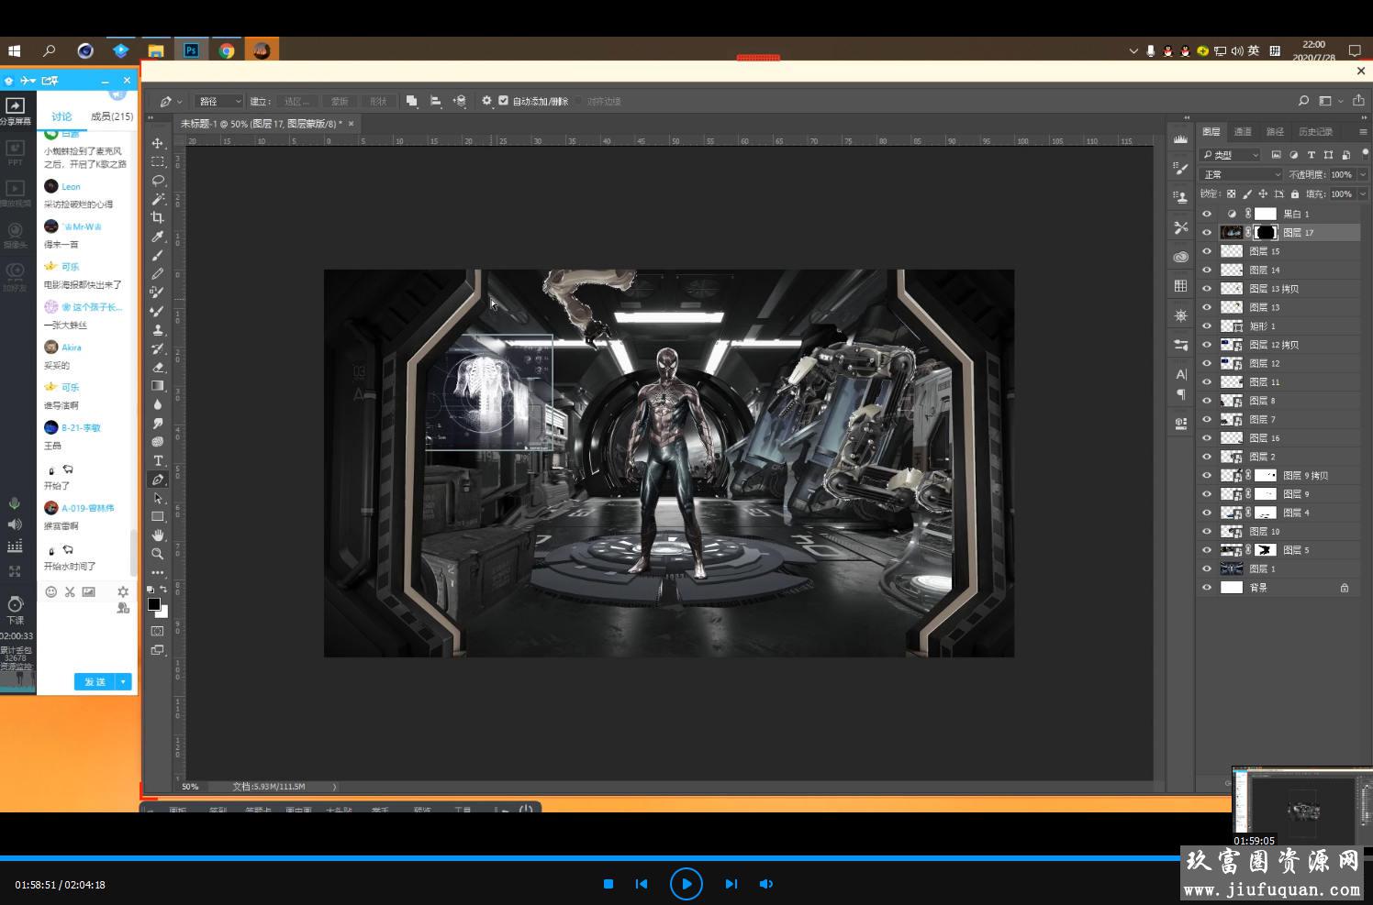1373x905 pixels.
Task: Open the Layers panel flyout menu
Action: tap(1363, 132)
